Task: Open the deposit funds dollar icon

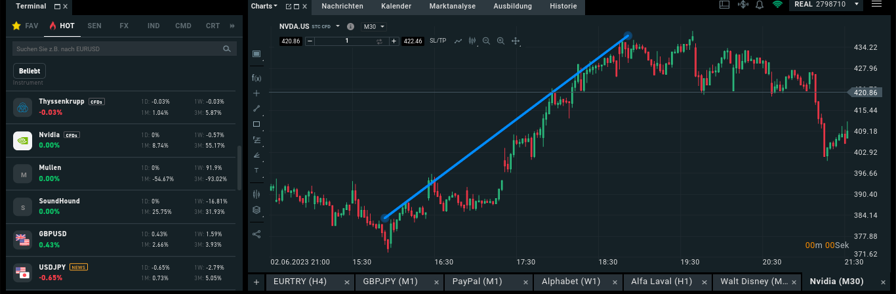Action: coord(743,5)
